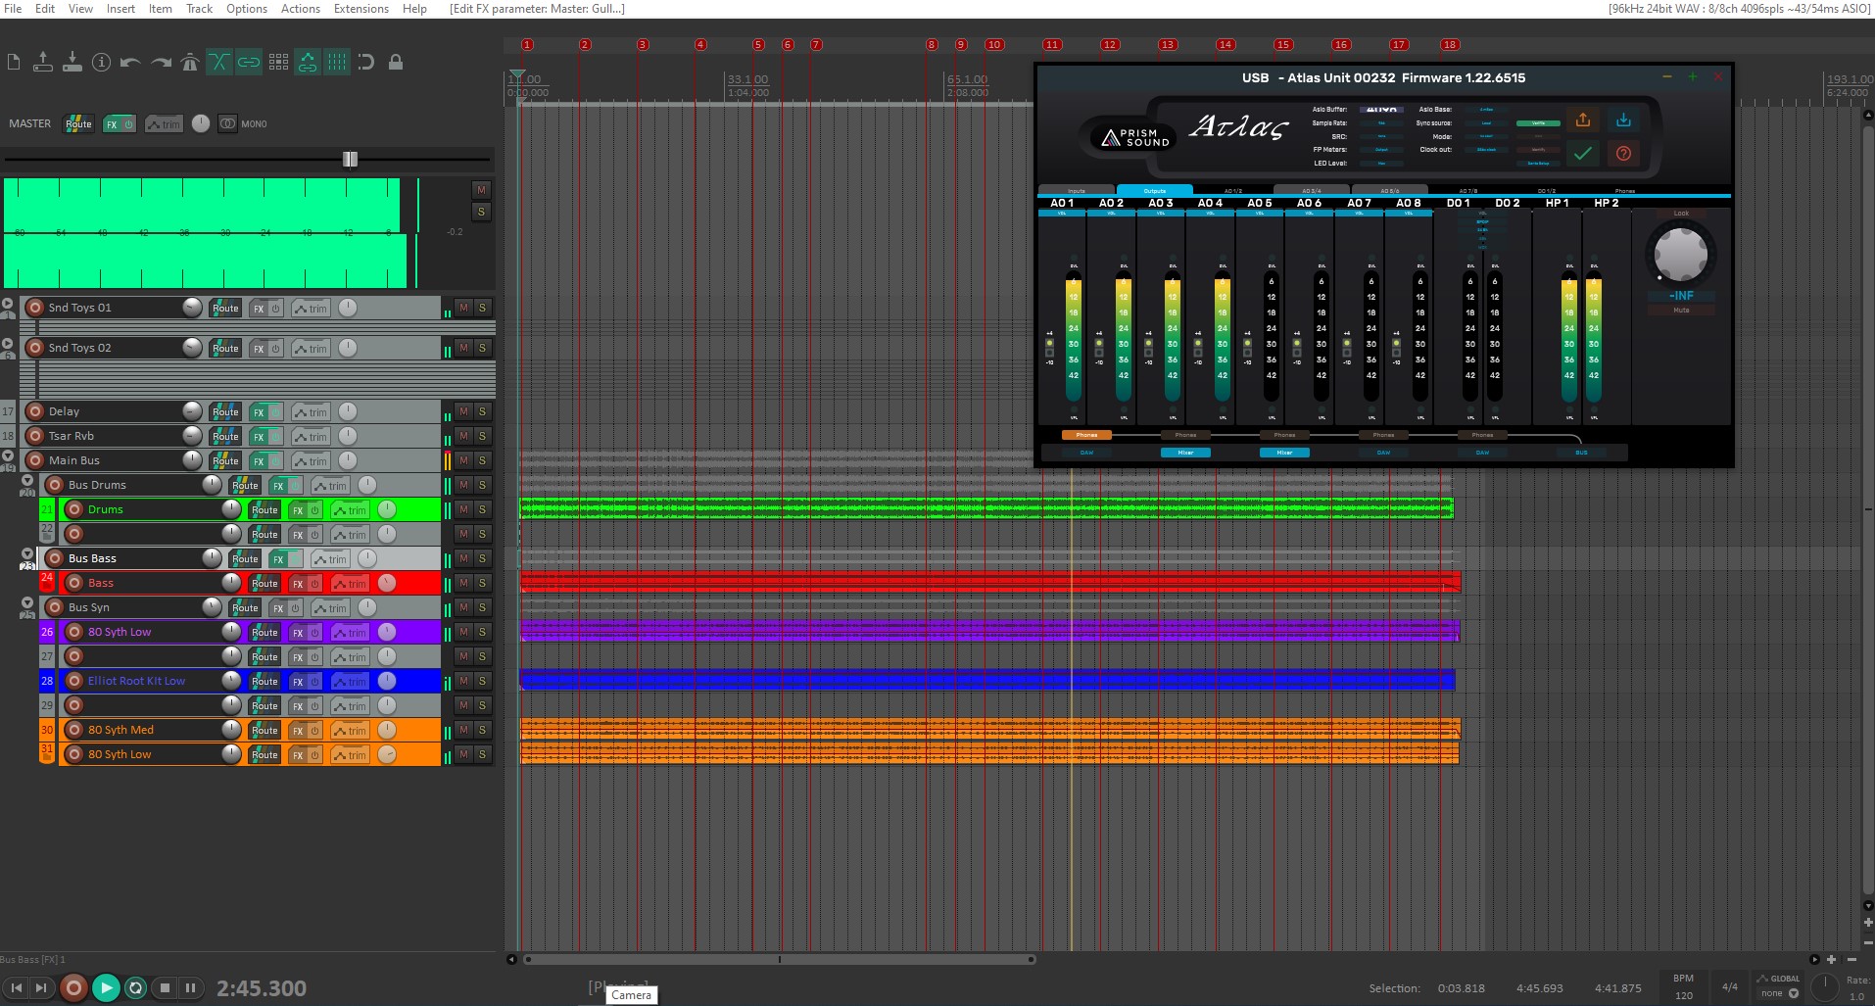This screenshot has width=1875, height=1006.
Task: Toggle grid lines with the vertical-lines icon
Action: coord(337,63)
